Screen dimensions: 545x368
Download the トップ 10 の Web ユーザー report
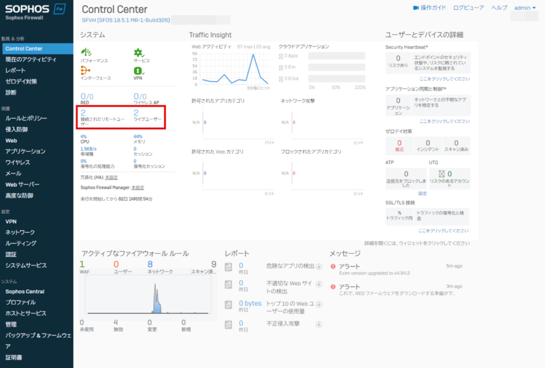319,304
